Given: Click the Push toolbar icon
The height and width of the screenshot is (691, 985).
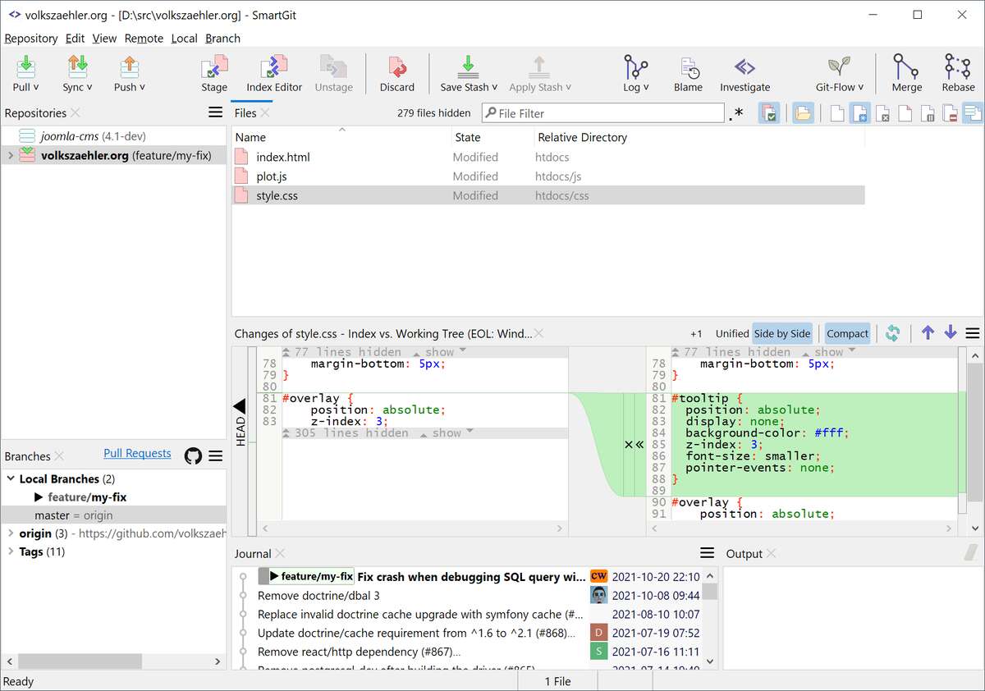Looking at the screenshot, I should (128, 66).
